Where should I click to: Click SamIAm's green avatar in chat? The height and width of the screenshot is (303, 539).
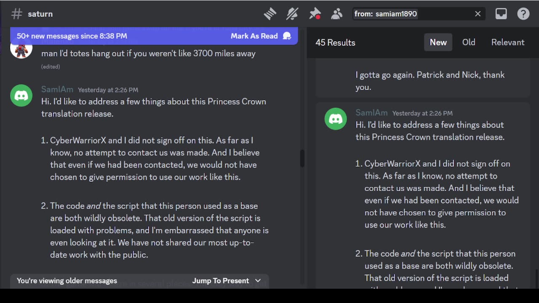point(21,96)
